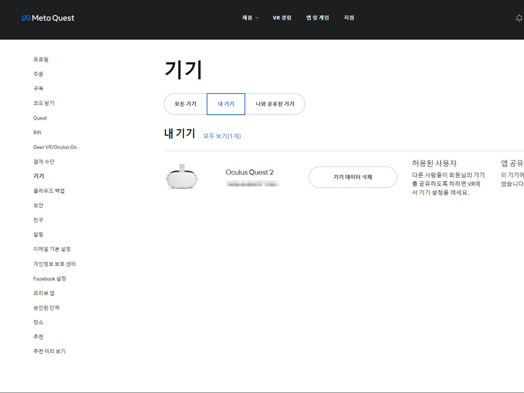Click the Oculus Quest 2 device name

pyautogui.click(x=249, y=172)
